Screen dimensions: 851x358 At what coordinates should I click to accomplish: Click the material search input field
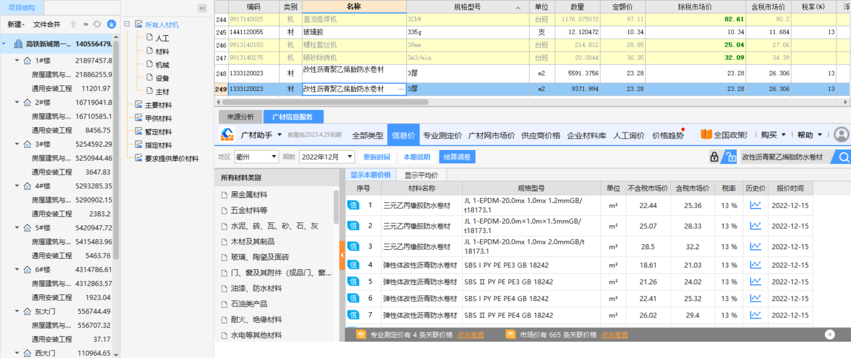[x=784, y=157]
